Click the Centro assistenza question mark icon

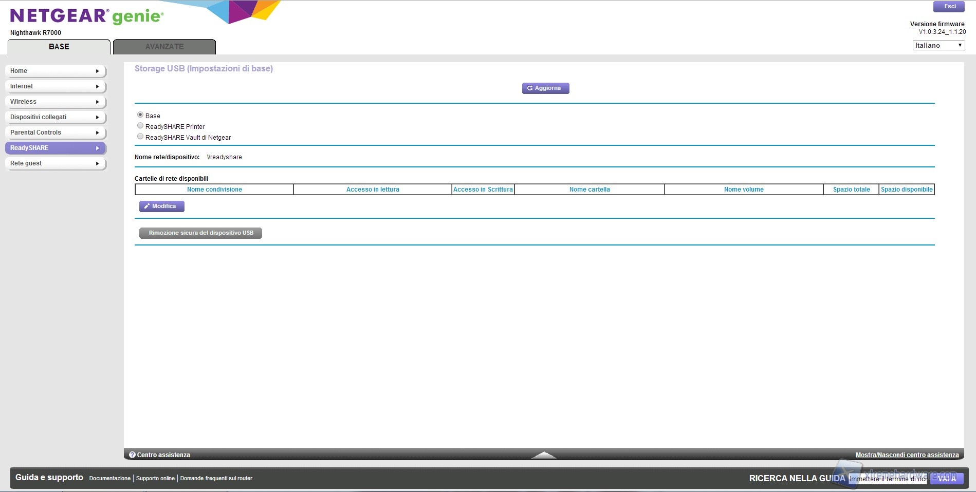click(x=132, y=455)
